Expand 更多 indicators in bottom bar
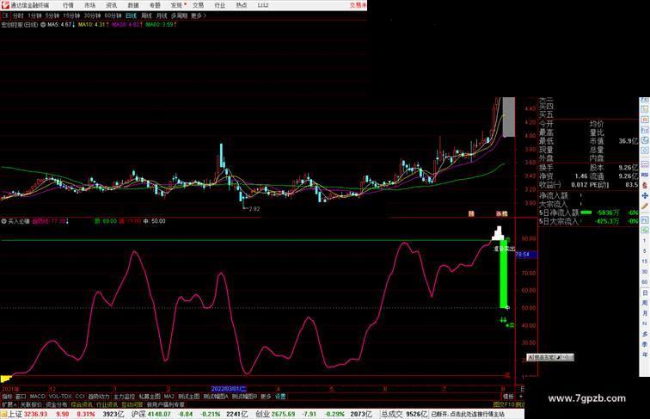Viewport: 650px width, 419px height. [x=266, y=397]
